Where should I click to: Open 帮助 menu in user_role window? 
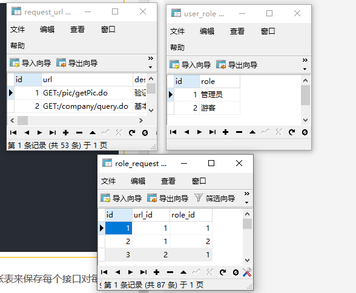point(177,47)
